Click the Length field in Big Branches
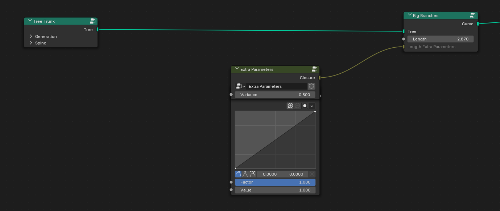The width and height of the screenshot is (500, 211). point(441,39)
